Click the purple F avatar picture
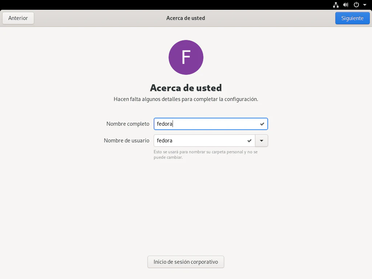Image resolution: width=372 pixels, height=279 pixels. pyautogui.click(x=186, y=57)
